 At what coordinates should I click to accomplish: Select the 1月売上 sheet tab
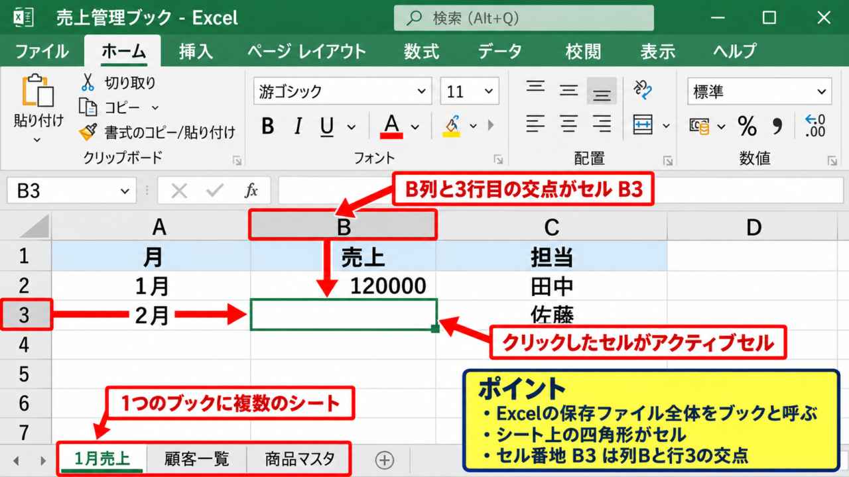[101, 458]
